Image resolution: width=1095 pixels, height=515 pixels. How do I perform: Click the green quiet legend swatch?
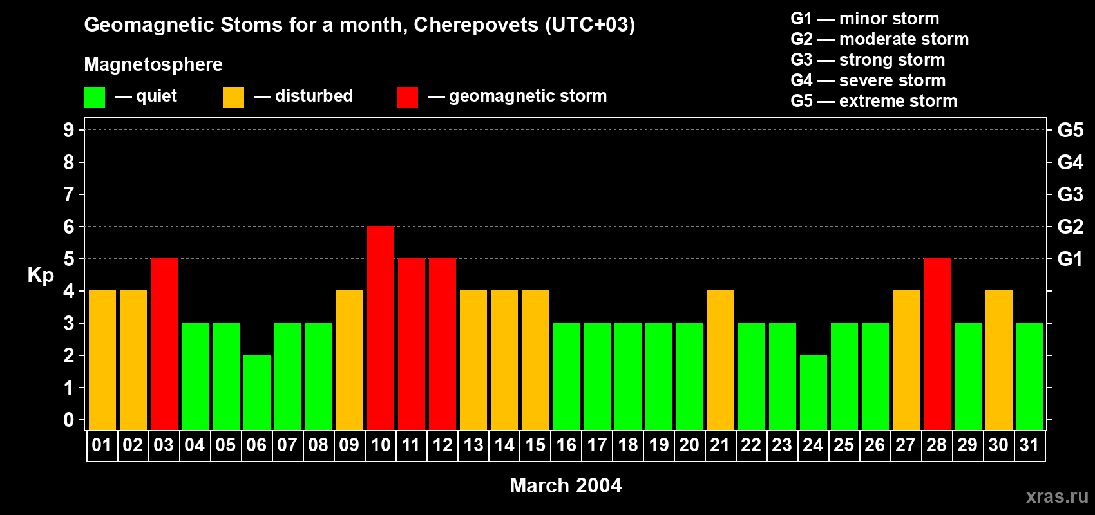click(94, 97)
